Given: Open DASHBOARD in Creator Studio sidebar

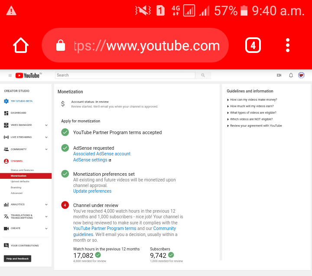Looking at the screenshot, I should pyautogui.click(x=19, y=113).
